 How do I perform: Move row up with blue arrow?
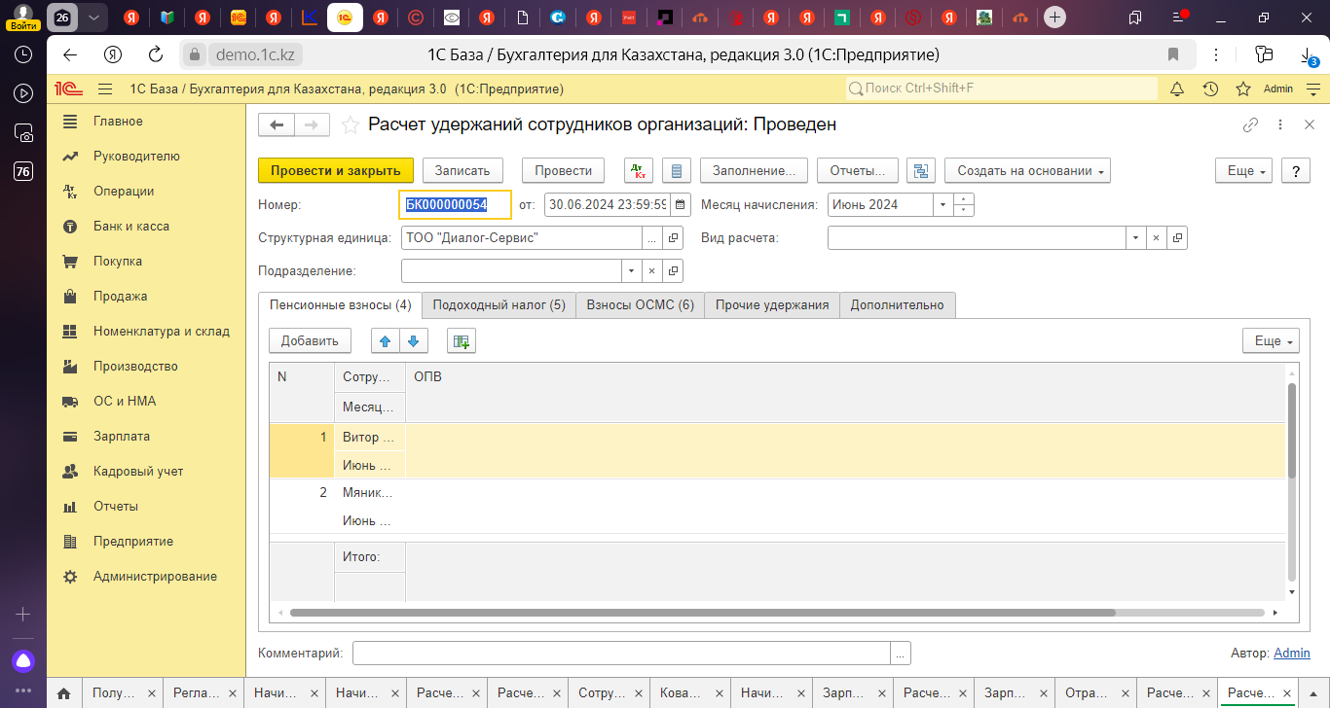point(386,340)
